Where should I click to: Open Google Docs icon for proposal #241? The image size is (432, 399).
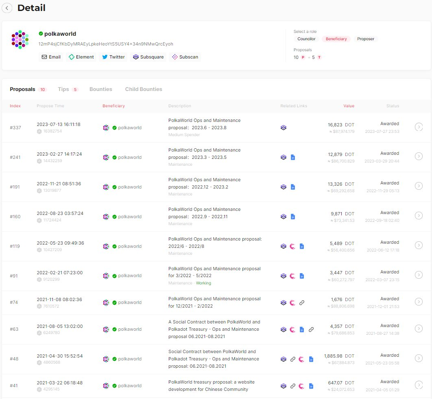point(293,157)
